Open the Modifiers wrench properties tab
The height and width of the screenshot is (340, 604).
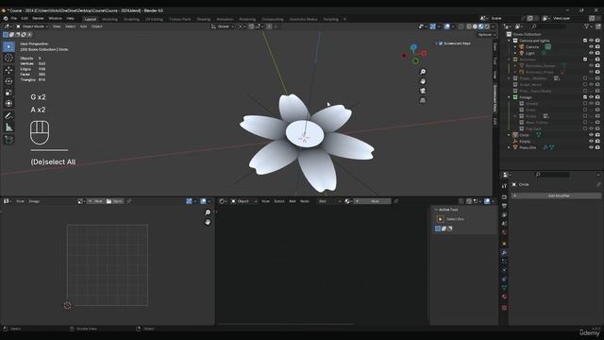click(x=504, y=252)
